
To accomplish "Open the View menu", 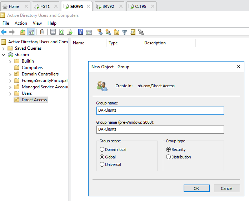I will 37,23.
